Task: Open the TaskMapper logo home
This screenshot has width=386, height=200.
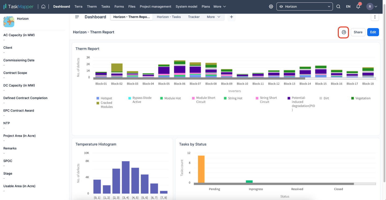Action: coord(18,6)
